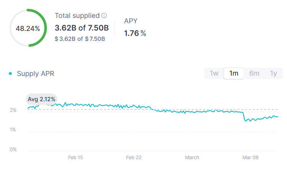
Task: Select the 1w time range
Action: pyautogui.click(x=214, y=73)
